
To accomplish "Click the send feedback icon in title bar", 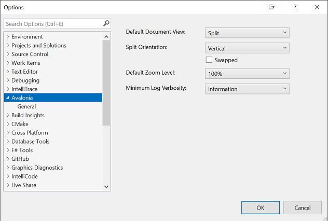I will (271, 7).
